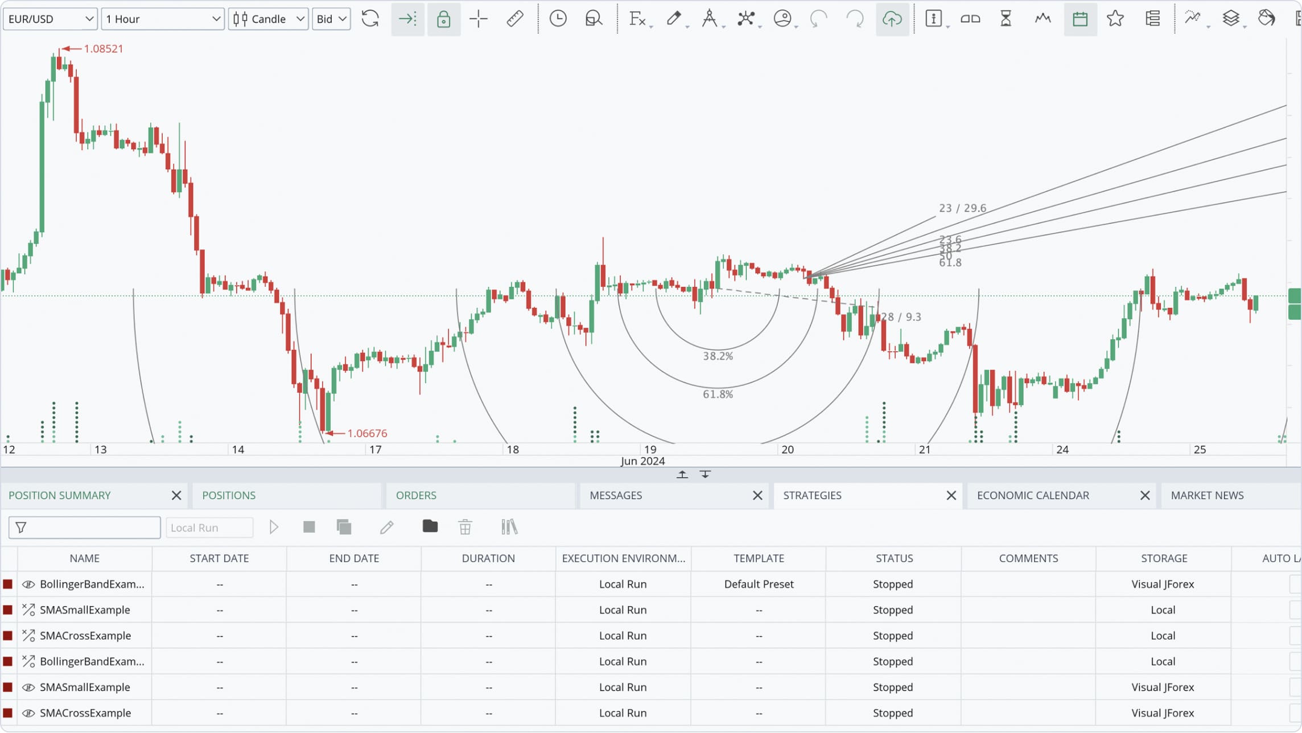Screen dimensions: 1302x733
Task: Click the run strategy play button
Action: point(274,527)
